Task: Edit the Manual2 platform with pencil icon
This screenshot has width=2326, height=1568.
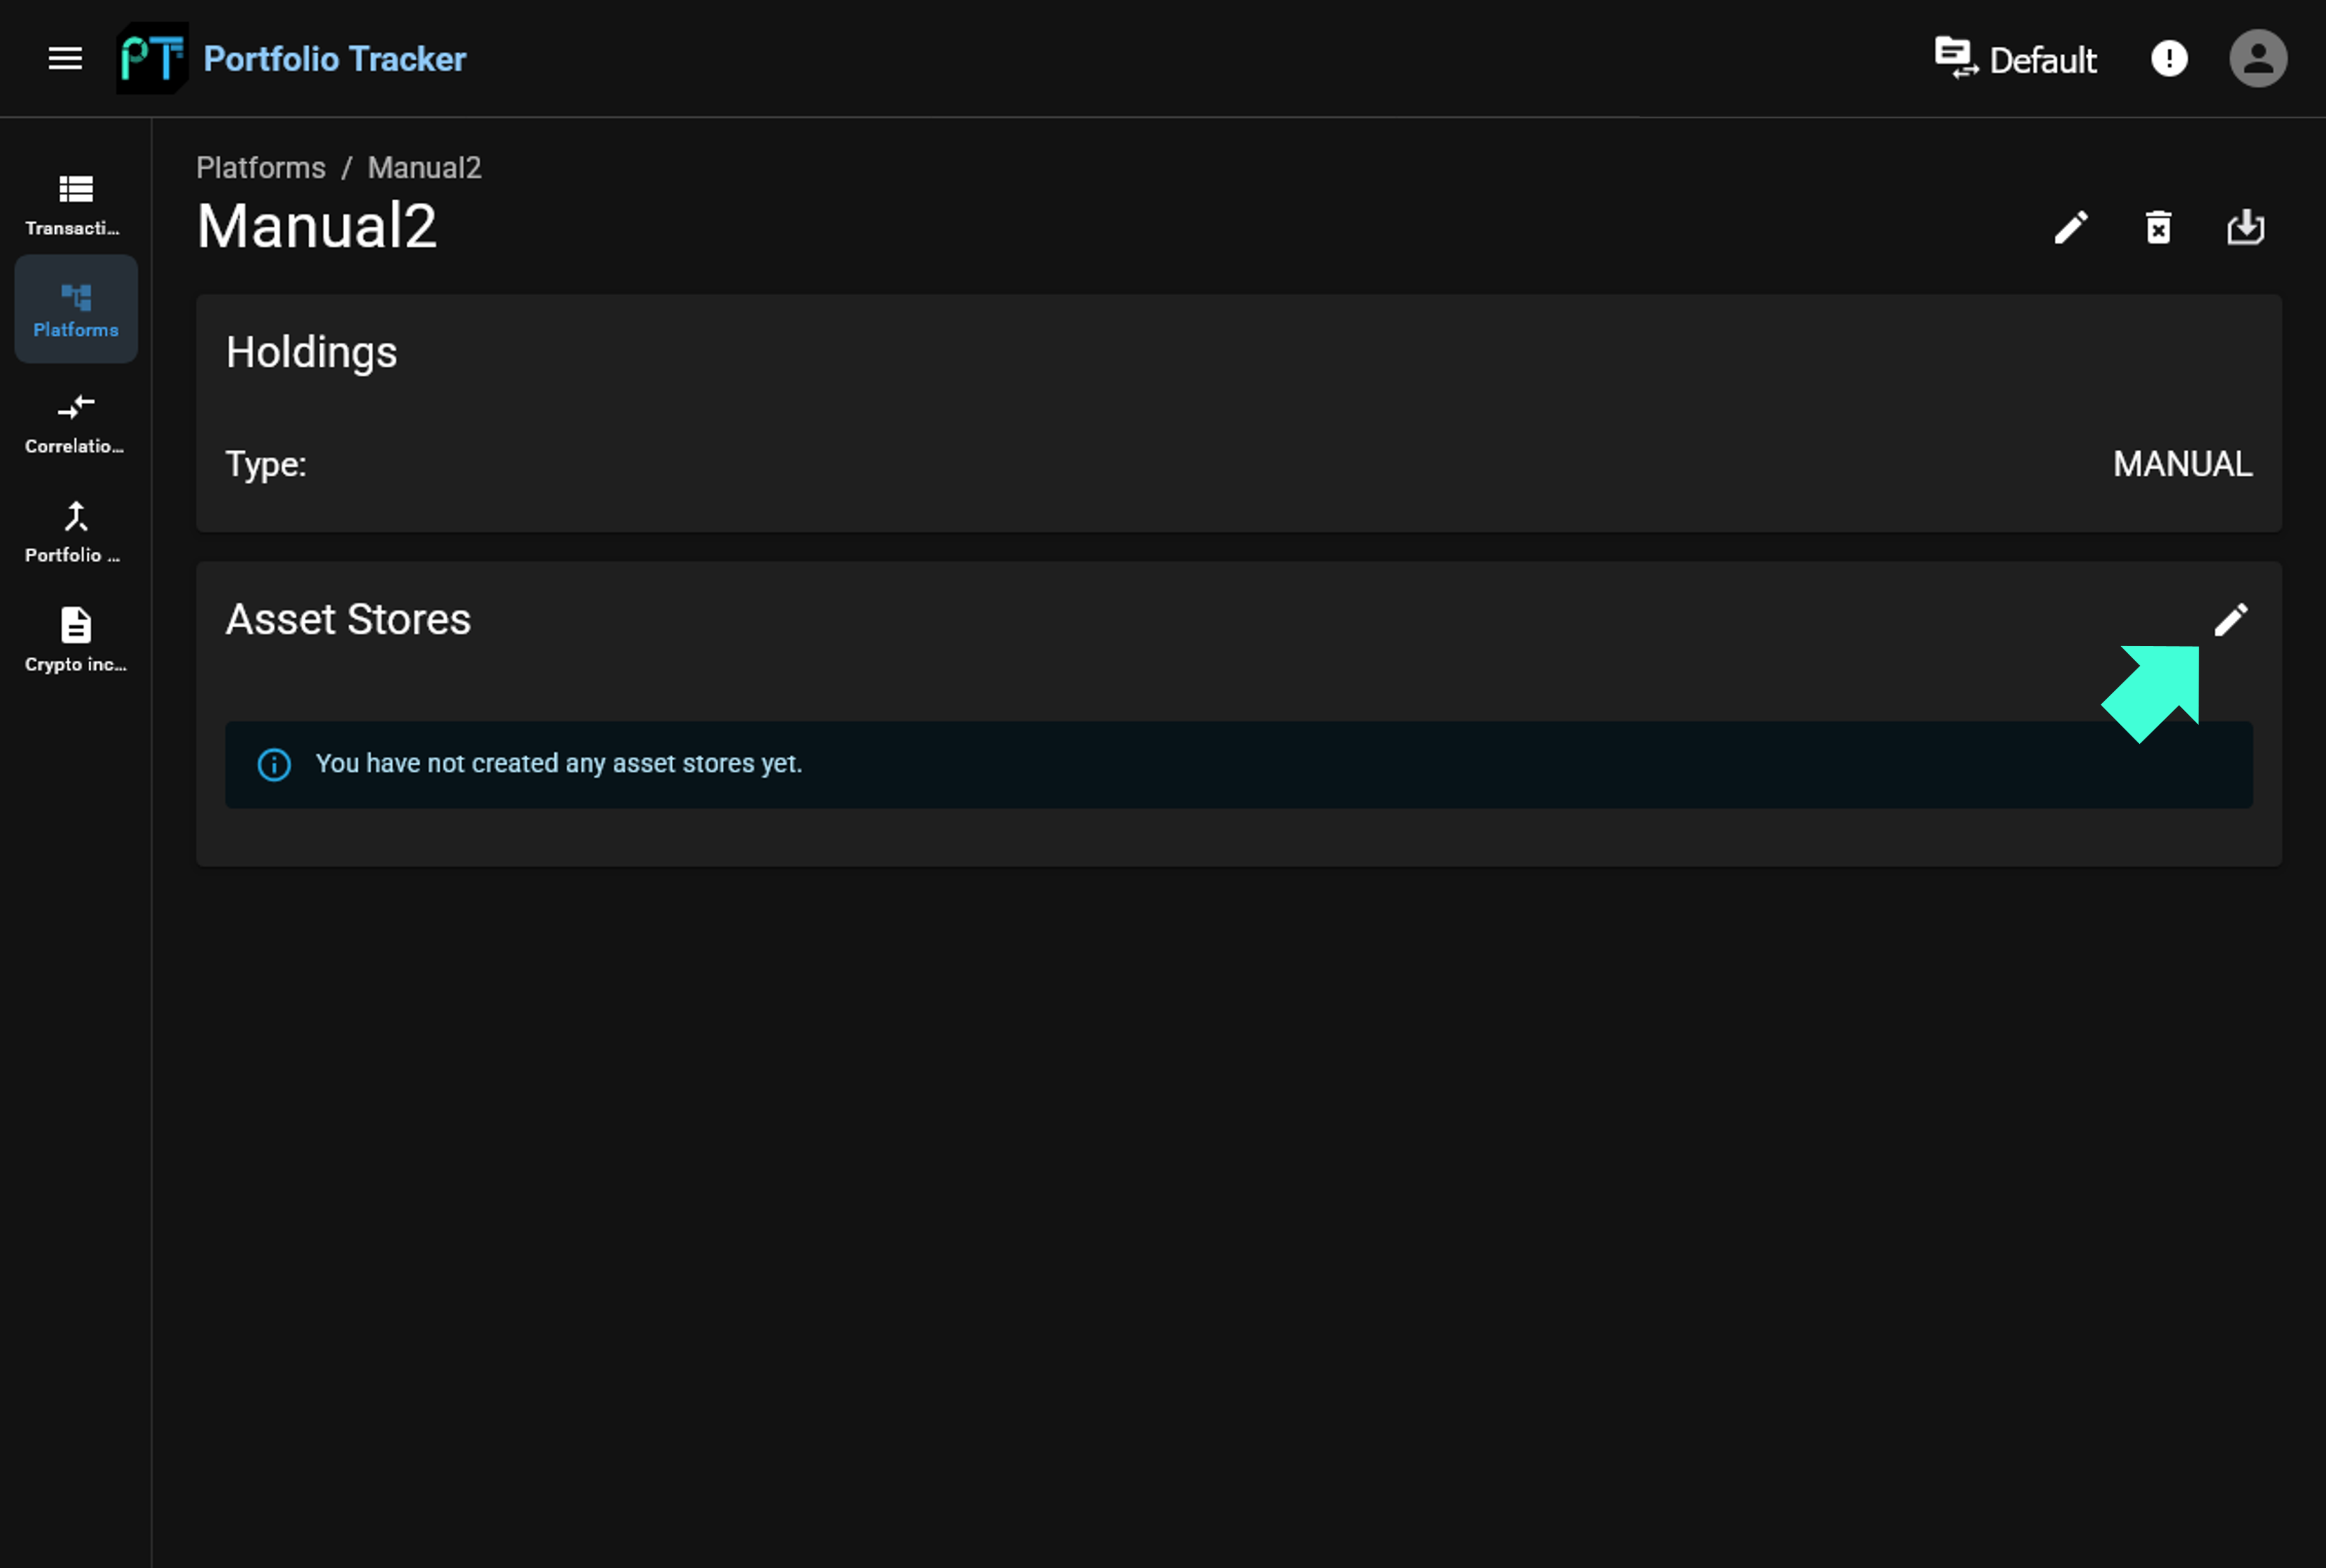Action: click(x=2071, y=227)
